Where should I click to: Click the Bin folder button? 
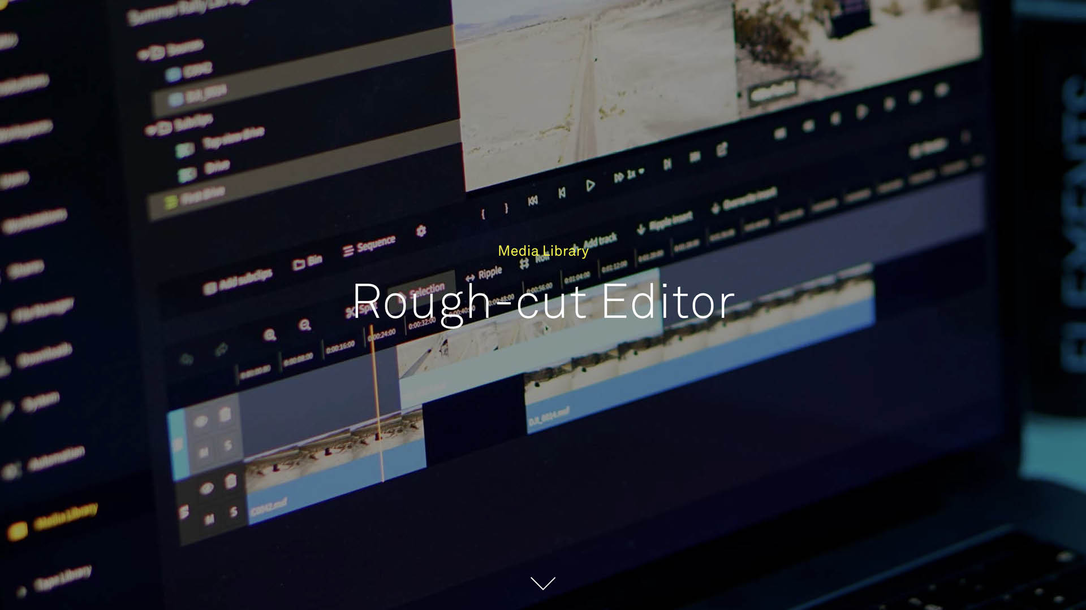pyautogui.click(x=307, y=262)
